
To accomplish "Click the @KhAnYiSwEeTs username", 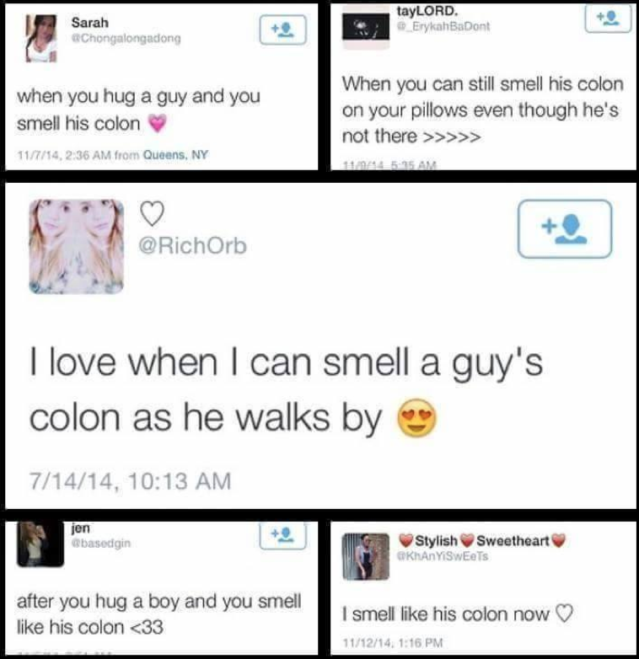I will 443,556.
